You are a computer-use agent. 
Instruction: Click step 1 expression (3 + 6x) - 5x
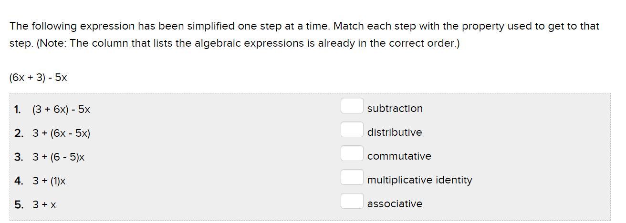click(61, 110)
